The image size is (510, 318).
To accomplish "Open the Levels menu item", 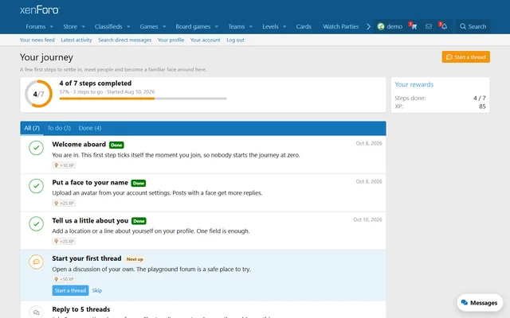I will (x=270, y=26).
